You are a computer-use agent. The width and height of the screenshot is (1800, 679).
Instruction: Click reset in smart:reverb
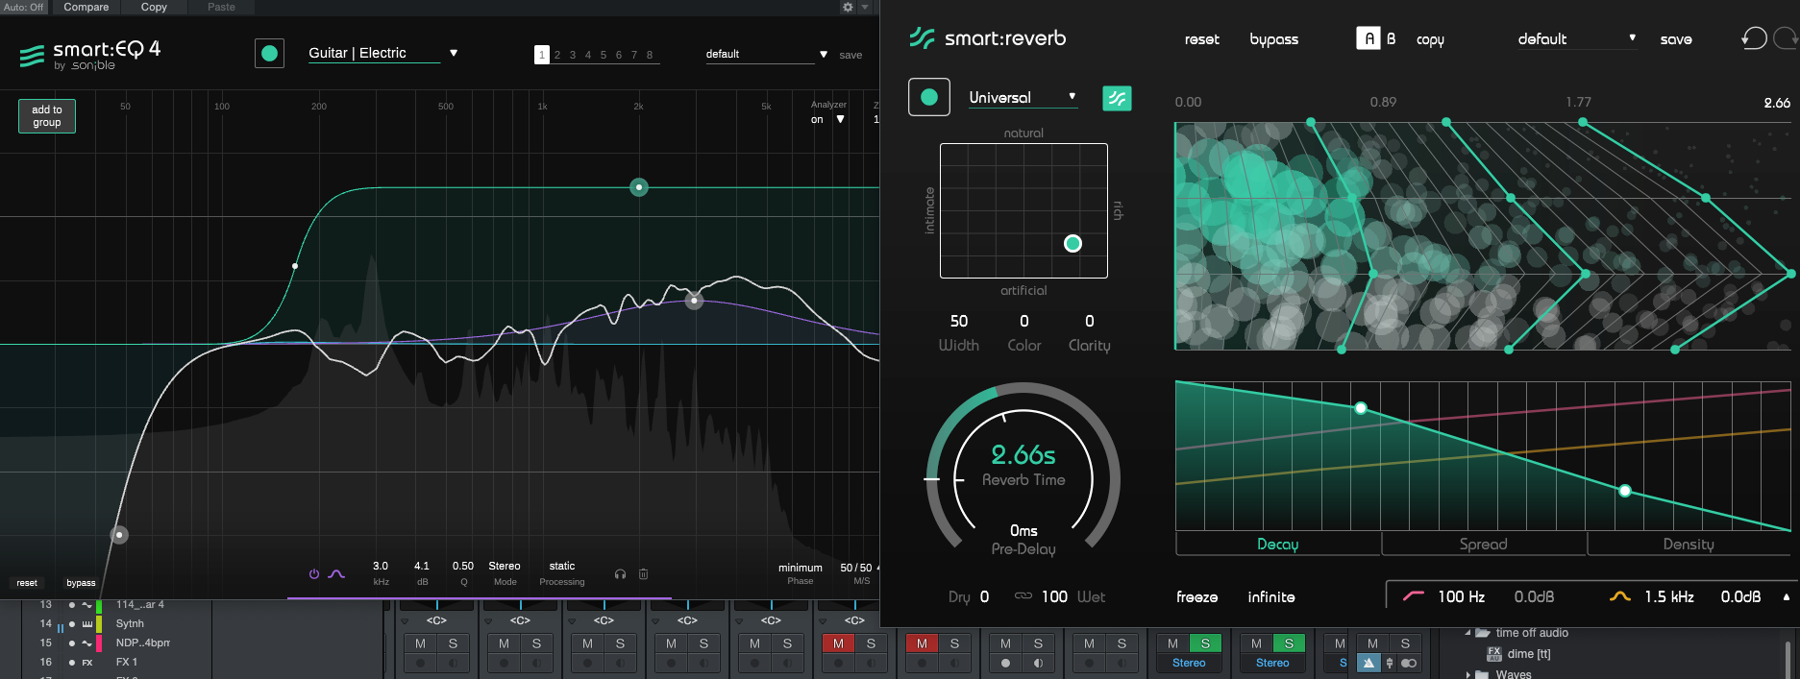[x=1201, y=39]
